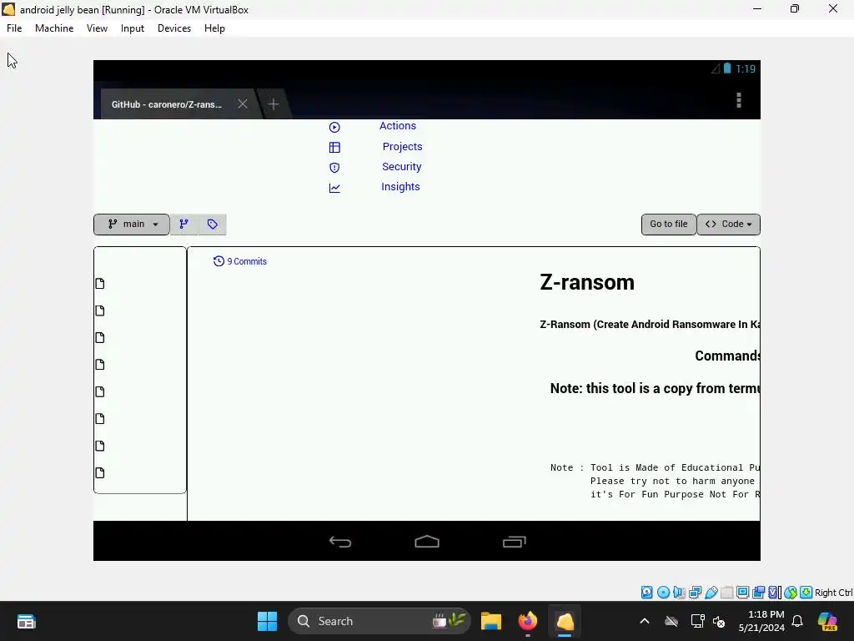
Task: Click VirtualBox USB devices indicator
Action: [711, 593]
